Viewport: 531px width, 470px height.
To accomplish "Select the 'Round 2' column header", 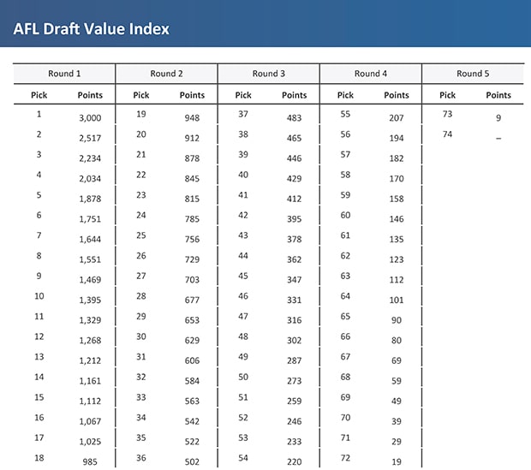I will tap(166, 74).
